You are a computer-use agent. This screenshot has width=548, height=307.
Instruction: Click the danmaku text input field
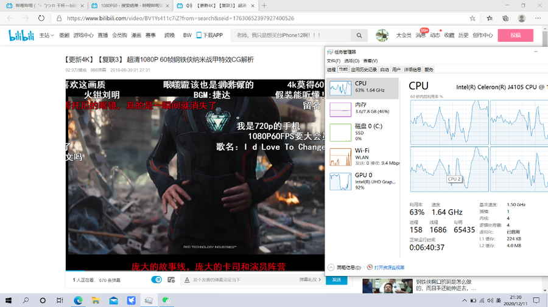point(244,280)
